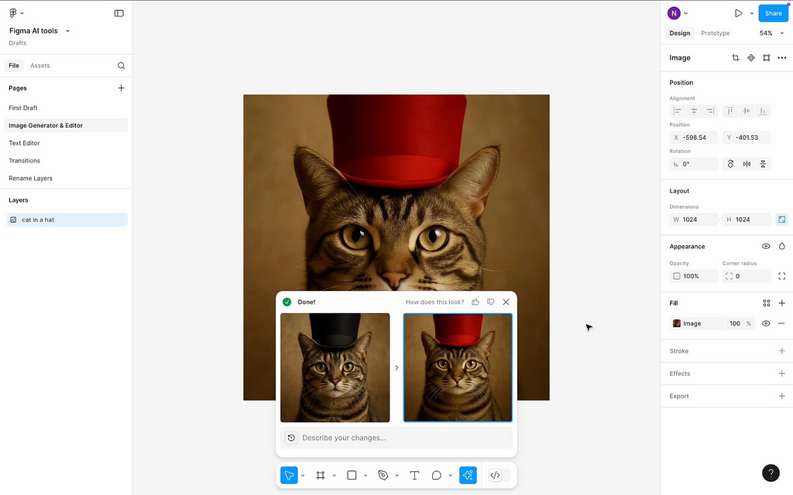Screen dimensions: 793x495
Task: Give thumbs down feedback
Action: coord(490,302)
